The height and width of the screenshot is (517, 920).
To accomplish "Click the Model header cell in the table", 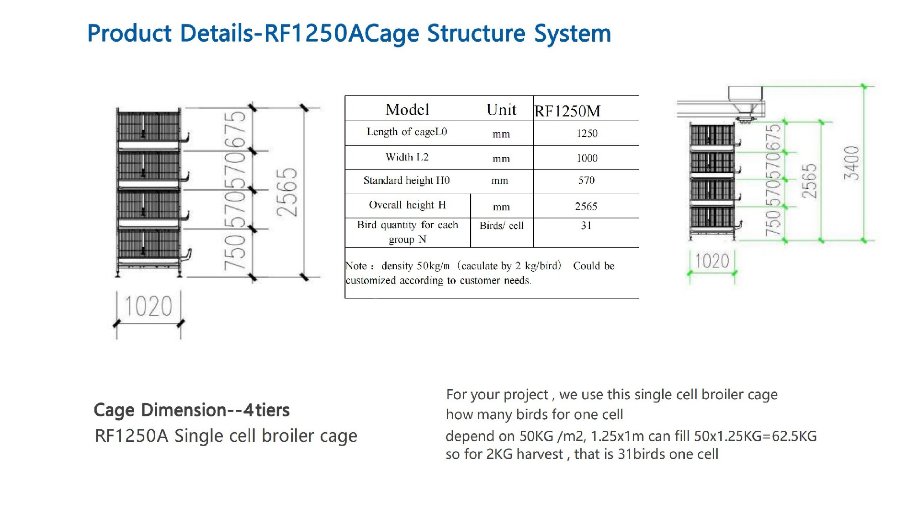I will click(x=407, y=110).
